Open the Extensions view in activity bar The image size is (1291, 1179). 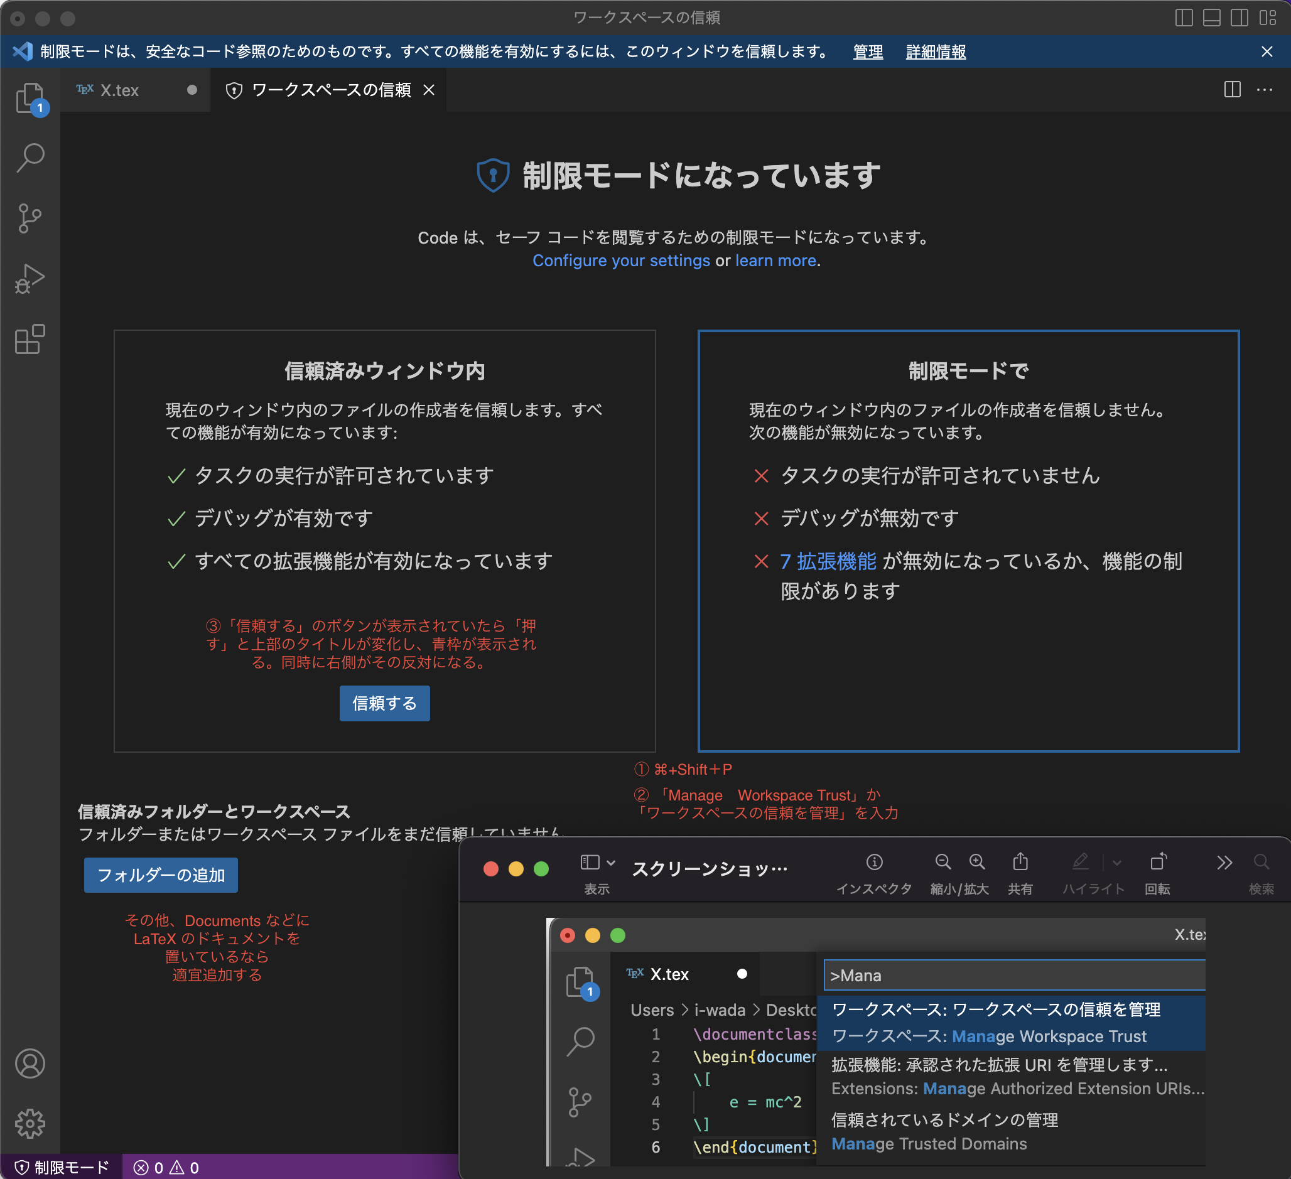point(30,340)
